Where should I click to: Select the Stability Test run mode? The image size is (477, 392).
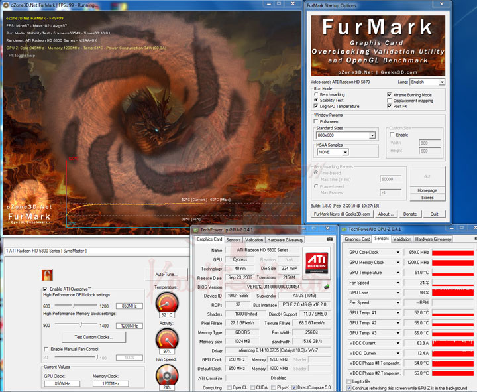tap(316, 100)
